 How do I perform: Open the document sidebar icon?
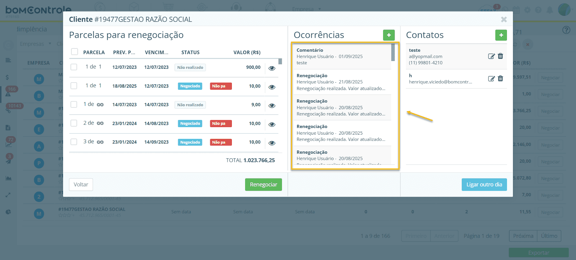tap(8, 127)
